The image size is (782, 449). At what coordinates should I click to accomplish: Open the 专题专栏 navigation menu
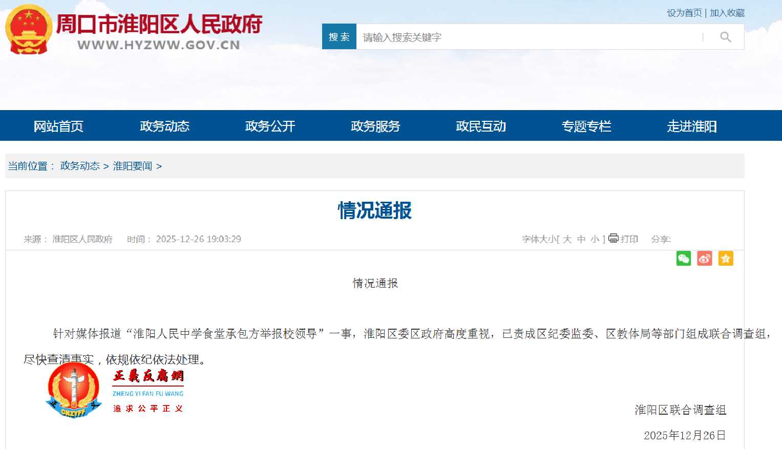point(586,126)
